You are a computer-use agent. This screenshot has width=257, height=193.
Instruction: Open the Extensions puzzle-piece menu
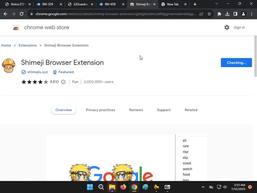click(219, 14)
